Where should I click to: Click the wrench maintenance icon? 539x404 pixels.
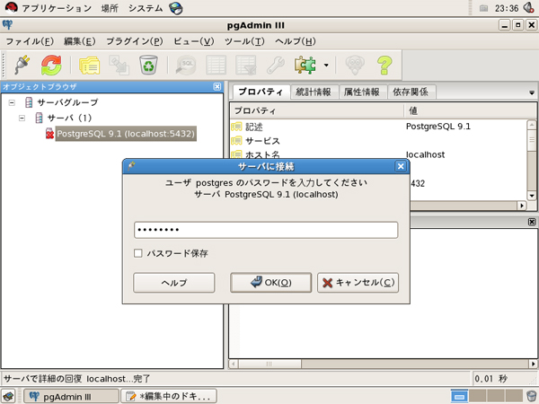[x=276, y=65]
